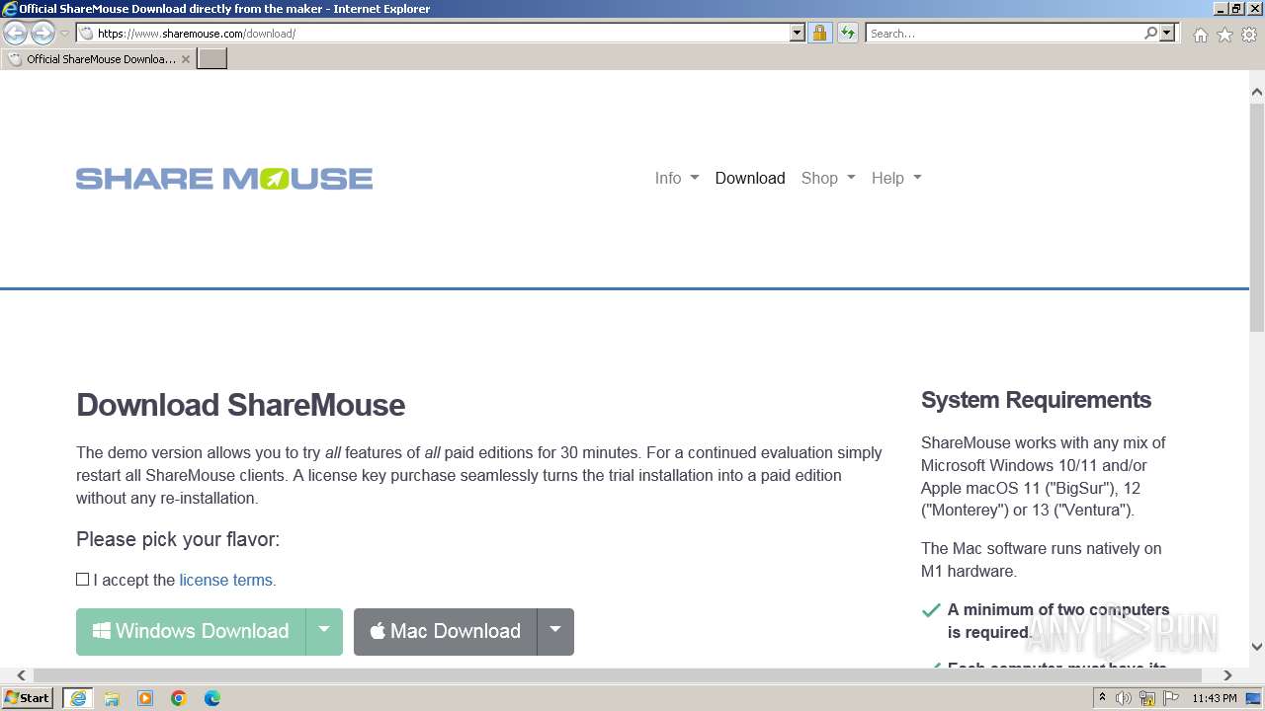This screenshot has height=711, width=1265.
Task: Expand the Mac Download options arrow
Action: tap(555, 631)
